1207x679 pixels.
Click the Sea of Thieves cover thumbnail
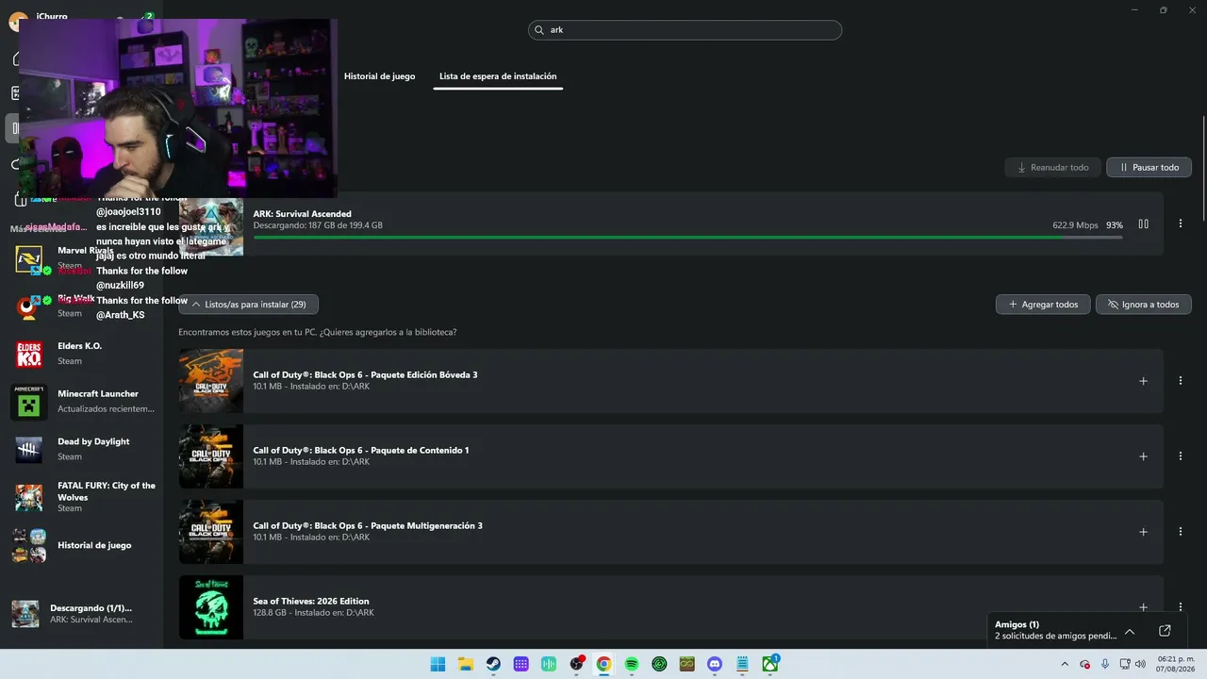[211, 607]
